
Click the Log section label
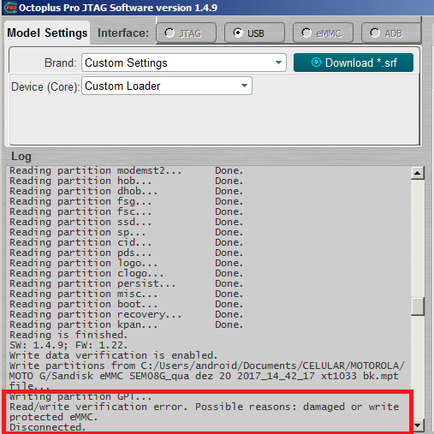21,157
